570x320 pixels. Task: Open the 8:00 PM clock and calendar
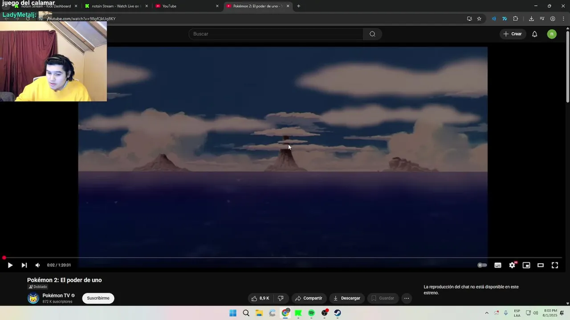pos(550,313)
